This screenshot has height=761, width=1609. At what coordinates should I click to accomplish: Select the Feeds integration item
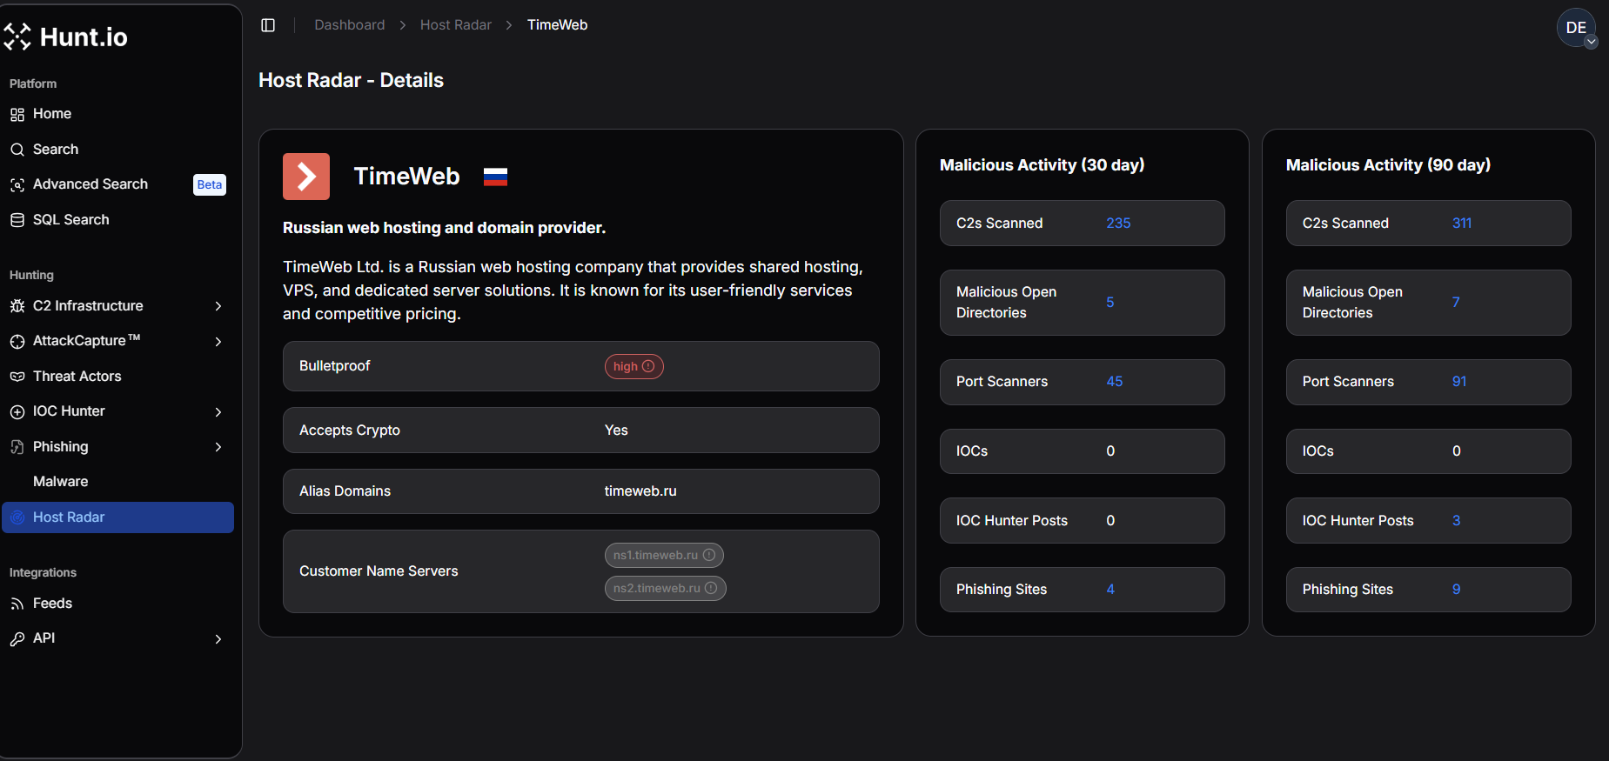52,604
